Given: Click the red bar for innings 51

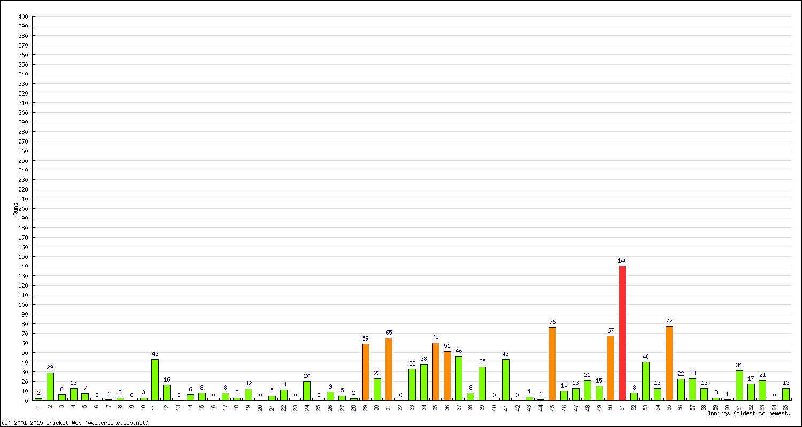Looking at the screenshot, I should click(622, 333).
